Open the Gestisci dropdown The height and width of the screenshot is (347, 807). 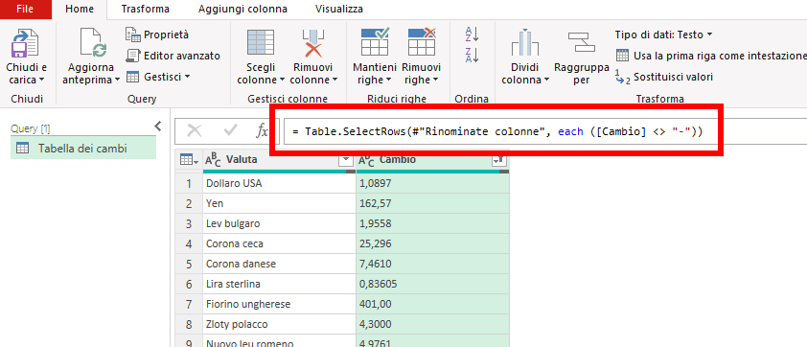pyautogui.click(x=187, y=77)
